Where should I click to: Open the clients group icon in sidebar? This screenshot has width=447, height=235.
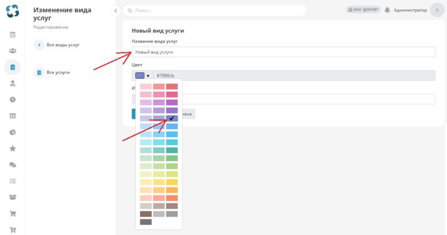point(13,51)
